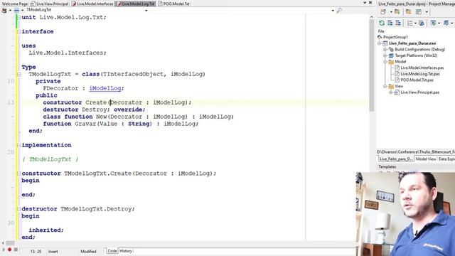Viewport: 455px width, 256px height.
Task: Select Live.View.Principal.pas in the project tree
Action: [420, 92]
